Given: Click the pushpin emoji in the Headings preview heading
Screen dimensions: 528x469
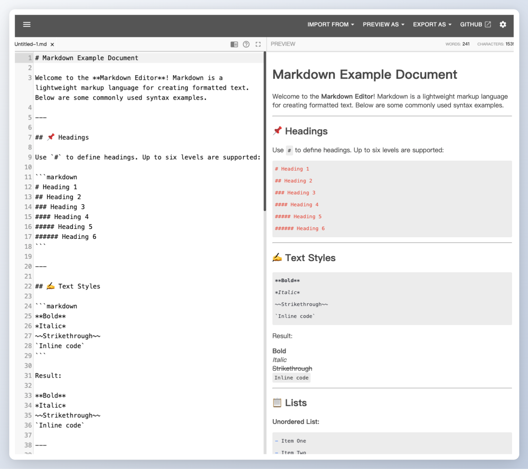Looking at the screenshot, I should 277,131.
